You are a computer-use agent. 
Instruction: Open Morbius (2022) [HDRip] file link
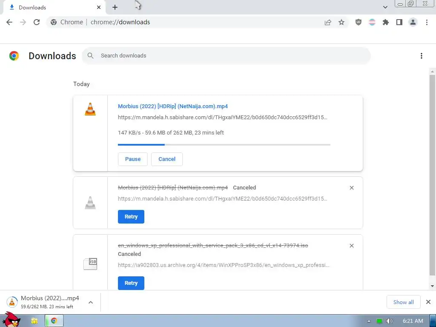point(173,106)
